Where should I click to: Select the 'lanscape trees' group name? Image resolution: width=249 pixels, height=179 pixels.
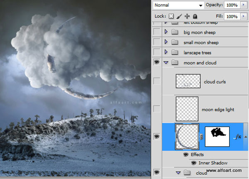[198, 53]
